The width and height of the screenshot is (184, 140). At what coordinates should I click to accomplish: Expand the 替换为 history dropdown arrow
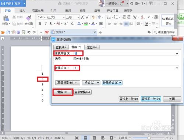[x=177, y=68]
